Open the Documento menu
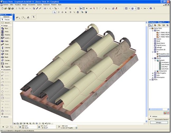 click(32, 5)
